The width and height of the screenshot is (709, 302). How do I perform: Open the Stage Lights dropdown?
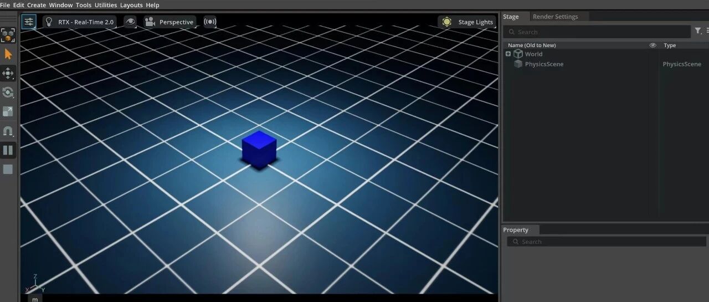tap(467, 22)
